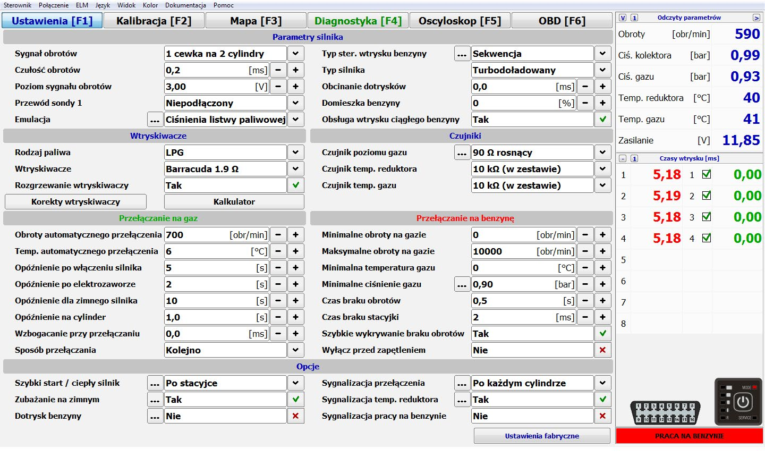Open Rodzaj paliwa dropdown
Image resolution: width=765 pixels, height=457 pixels.
(x=295, y=153)
